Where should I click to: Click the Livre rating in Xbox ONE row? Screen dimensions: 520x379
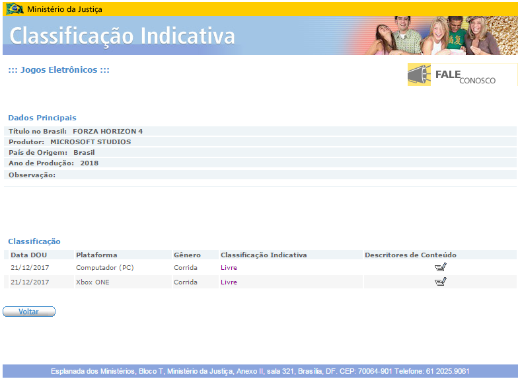point(229,282)
